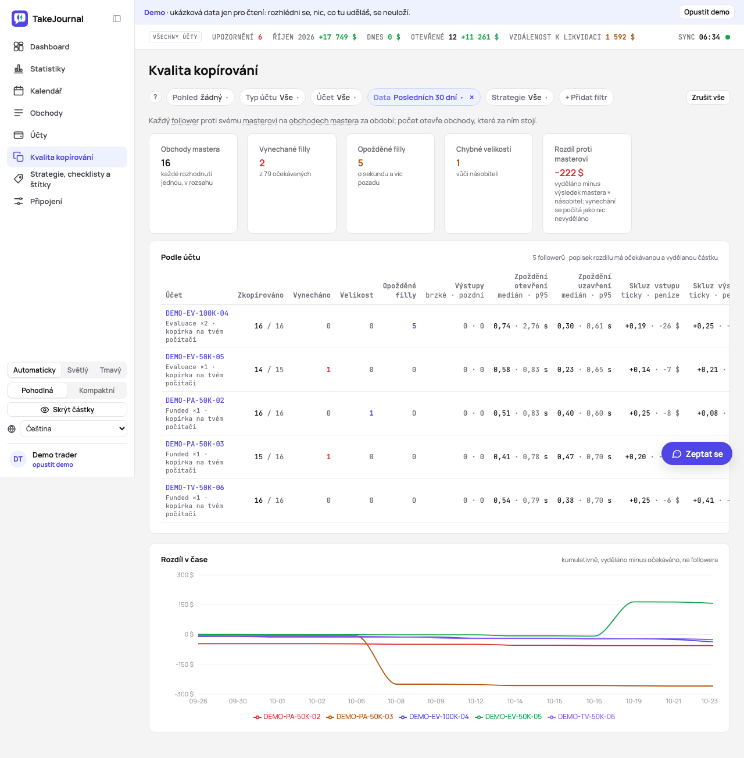This screenshot has width=744, height=758.
Task: Toggle DEMO-PA-50K-03 legend color marker
Action: tap(330, 717)
